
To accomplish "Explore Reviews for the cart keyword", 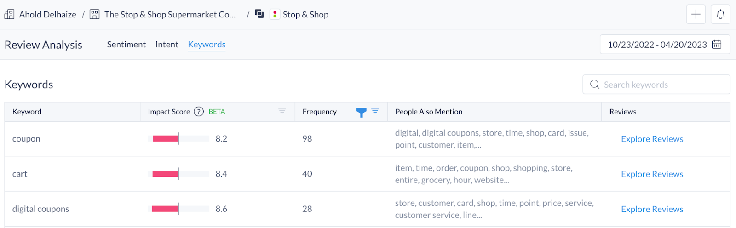I will pyautogui.click(x=652, y=174).
